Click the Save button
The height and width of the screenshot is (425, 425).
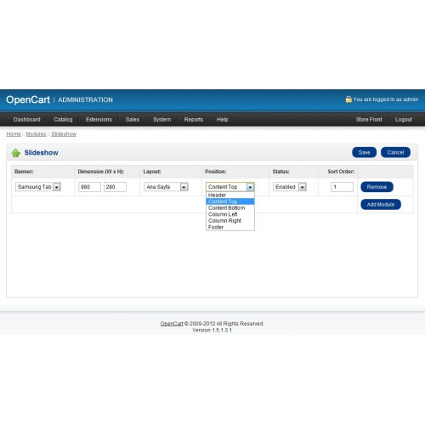(364, 152)
